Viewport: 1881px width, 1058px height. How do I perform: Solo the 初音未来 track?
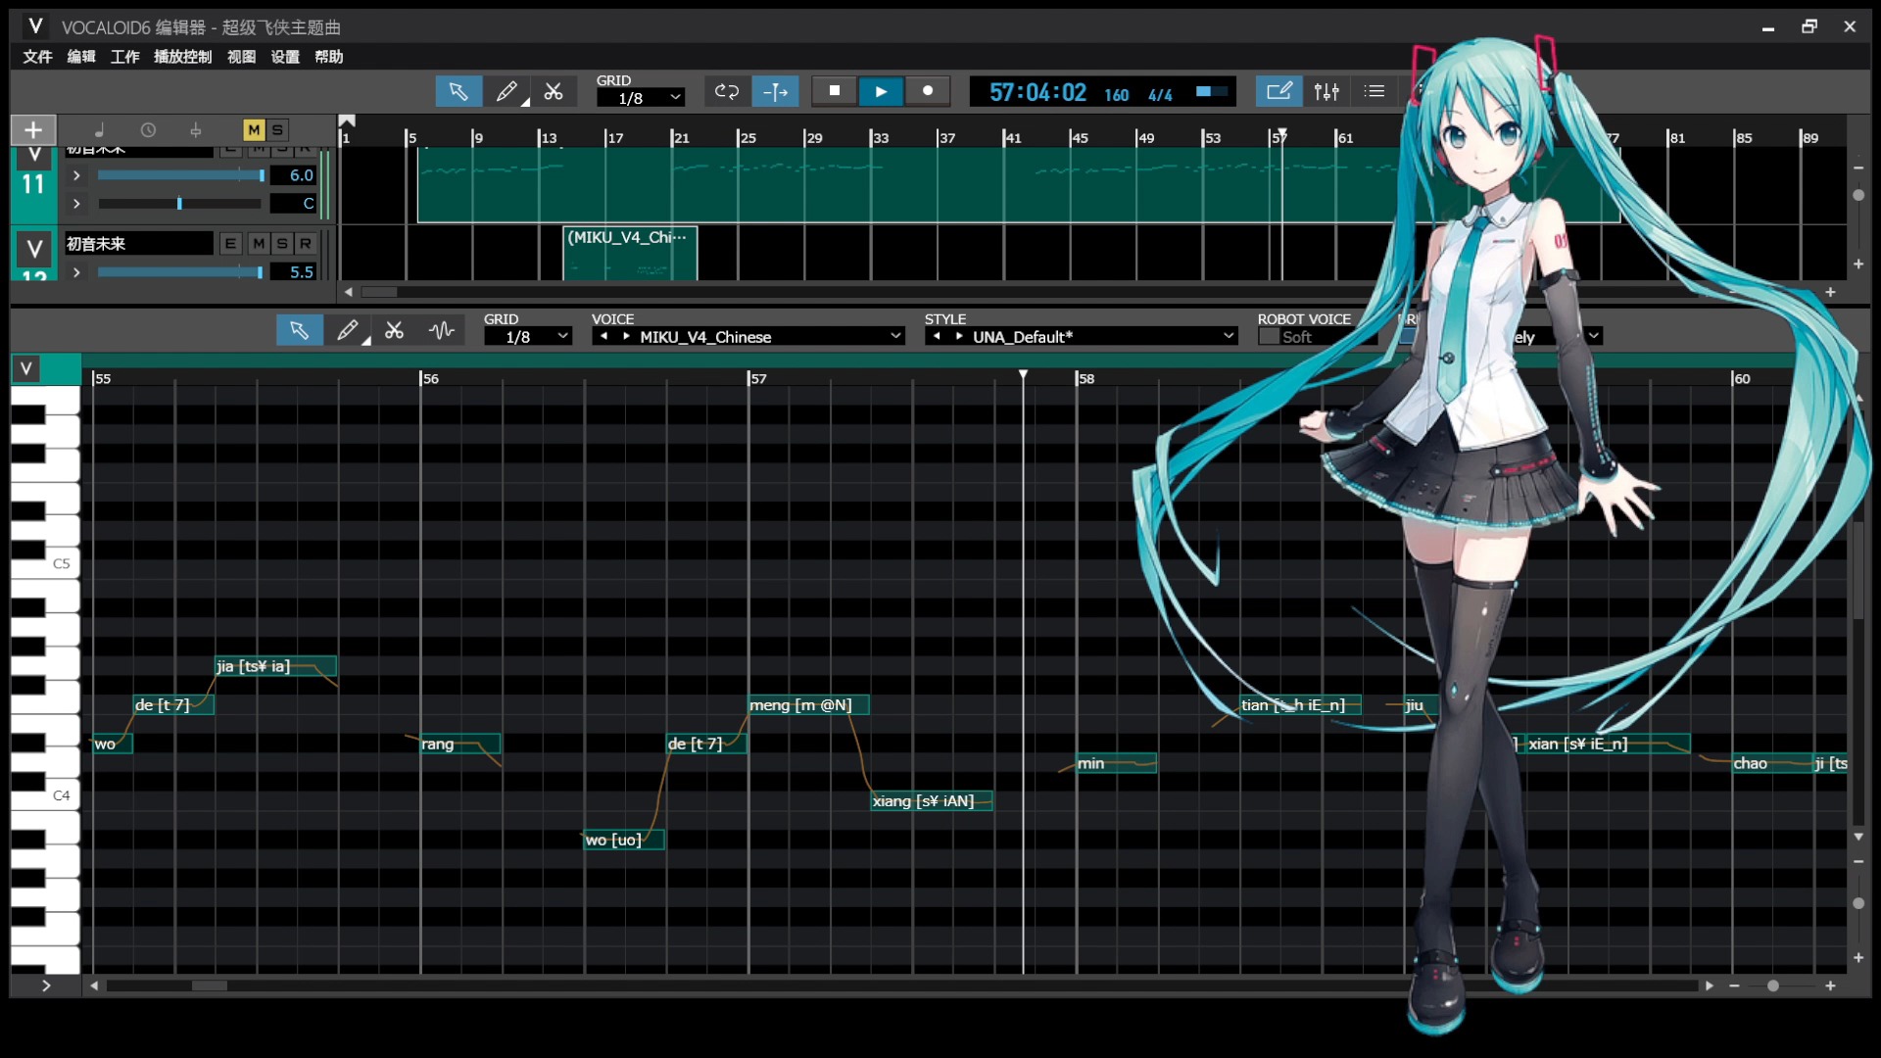(x=282, y=244)
